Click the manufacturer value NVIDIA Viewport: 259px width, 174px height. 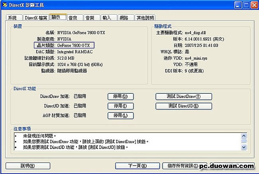pyautogui.click(x=64, y=39)
